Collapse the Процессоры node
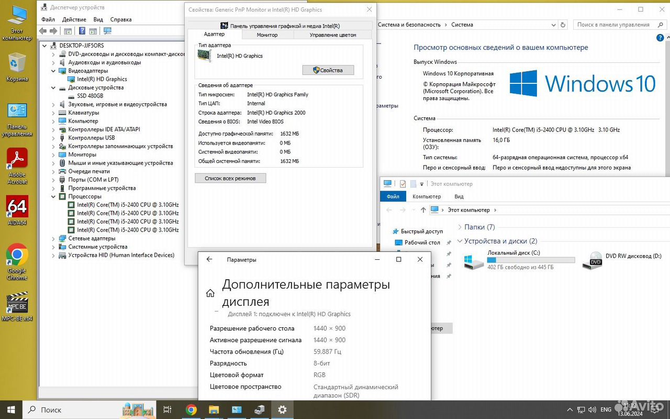 (x=53, y=196)
